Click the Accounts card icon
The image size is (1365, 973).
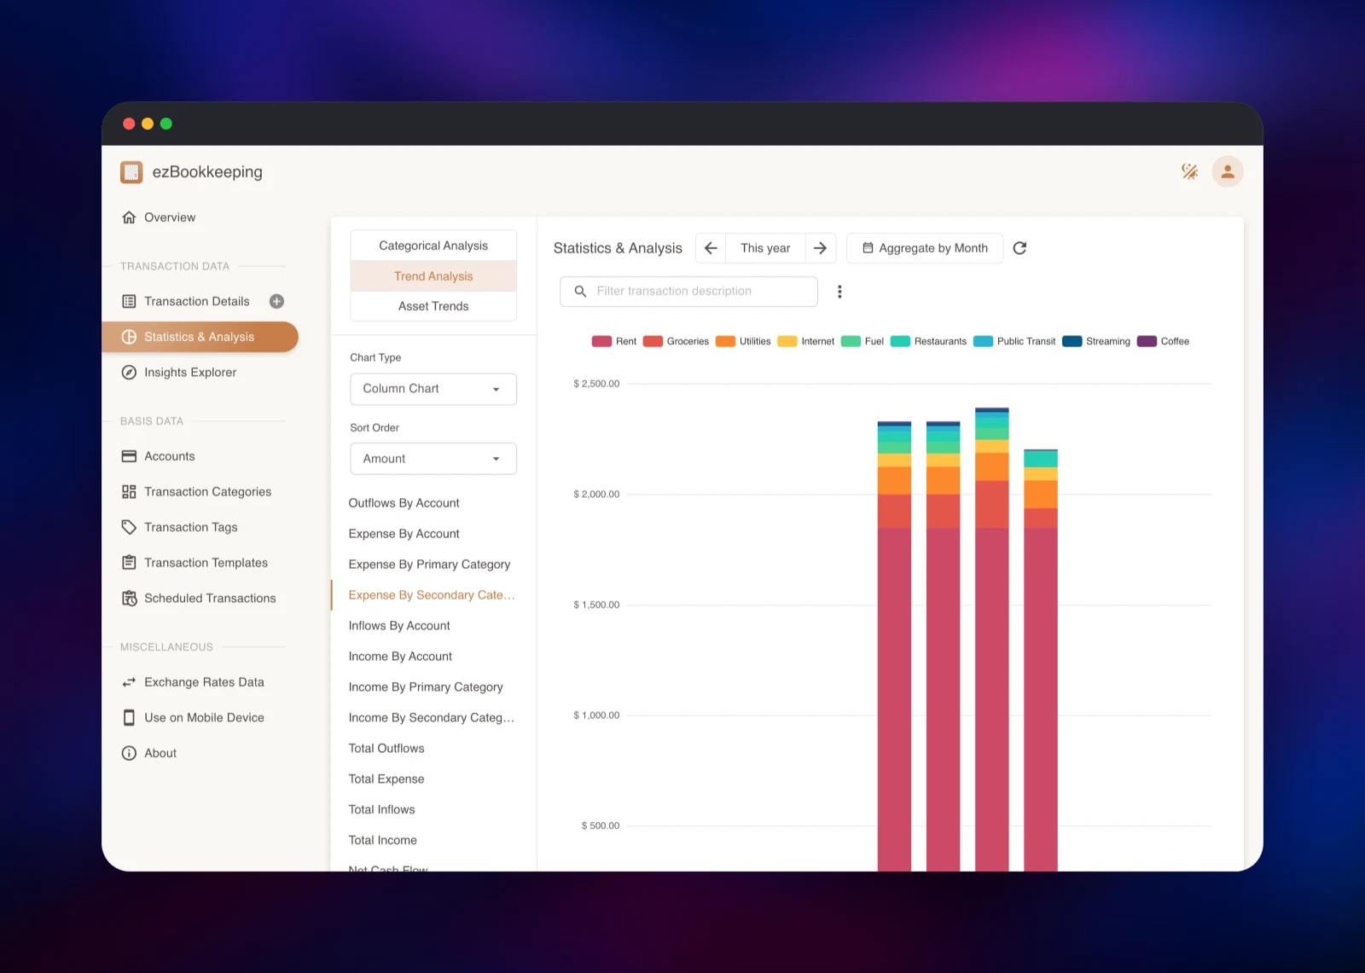pos(129,456)
